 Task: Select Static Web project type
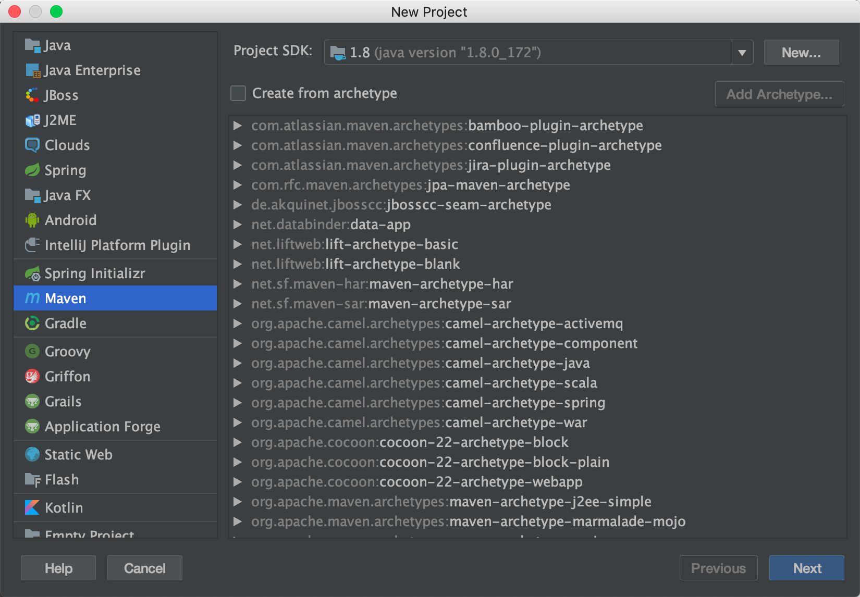tap(115, 455)
